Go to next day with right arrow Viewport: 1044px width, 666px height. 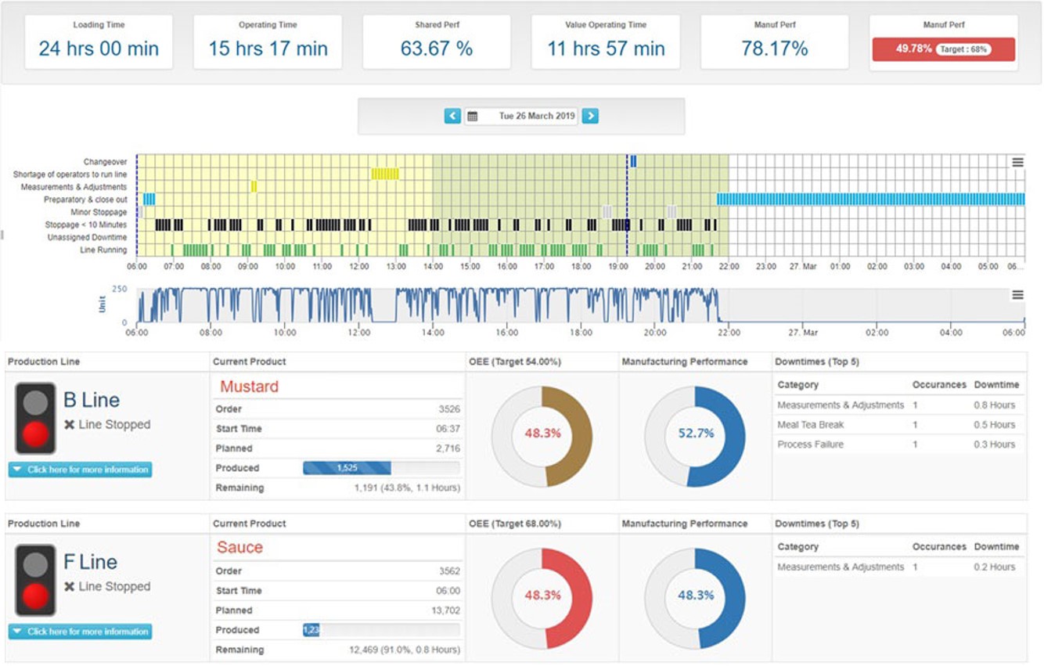coord(590,116)
